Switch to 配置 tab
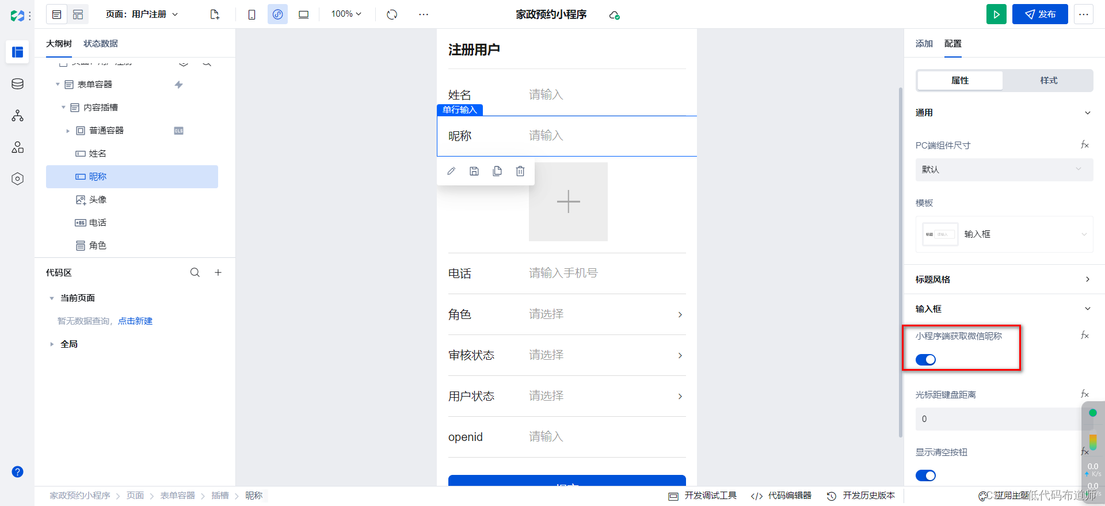Image resolution: width=1105 pixels, height=506 pixels. click(953, 44)
